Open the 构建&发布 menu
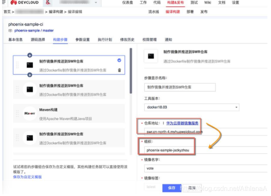 [x=176, y=2]
